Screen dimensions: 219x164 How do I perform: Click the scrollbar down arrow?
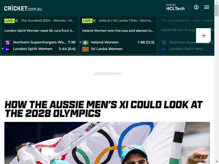217,162
